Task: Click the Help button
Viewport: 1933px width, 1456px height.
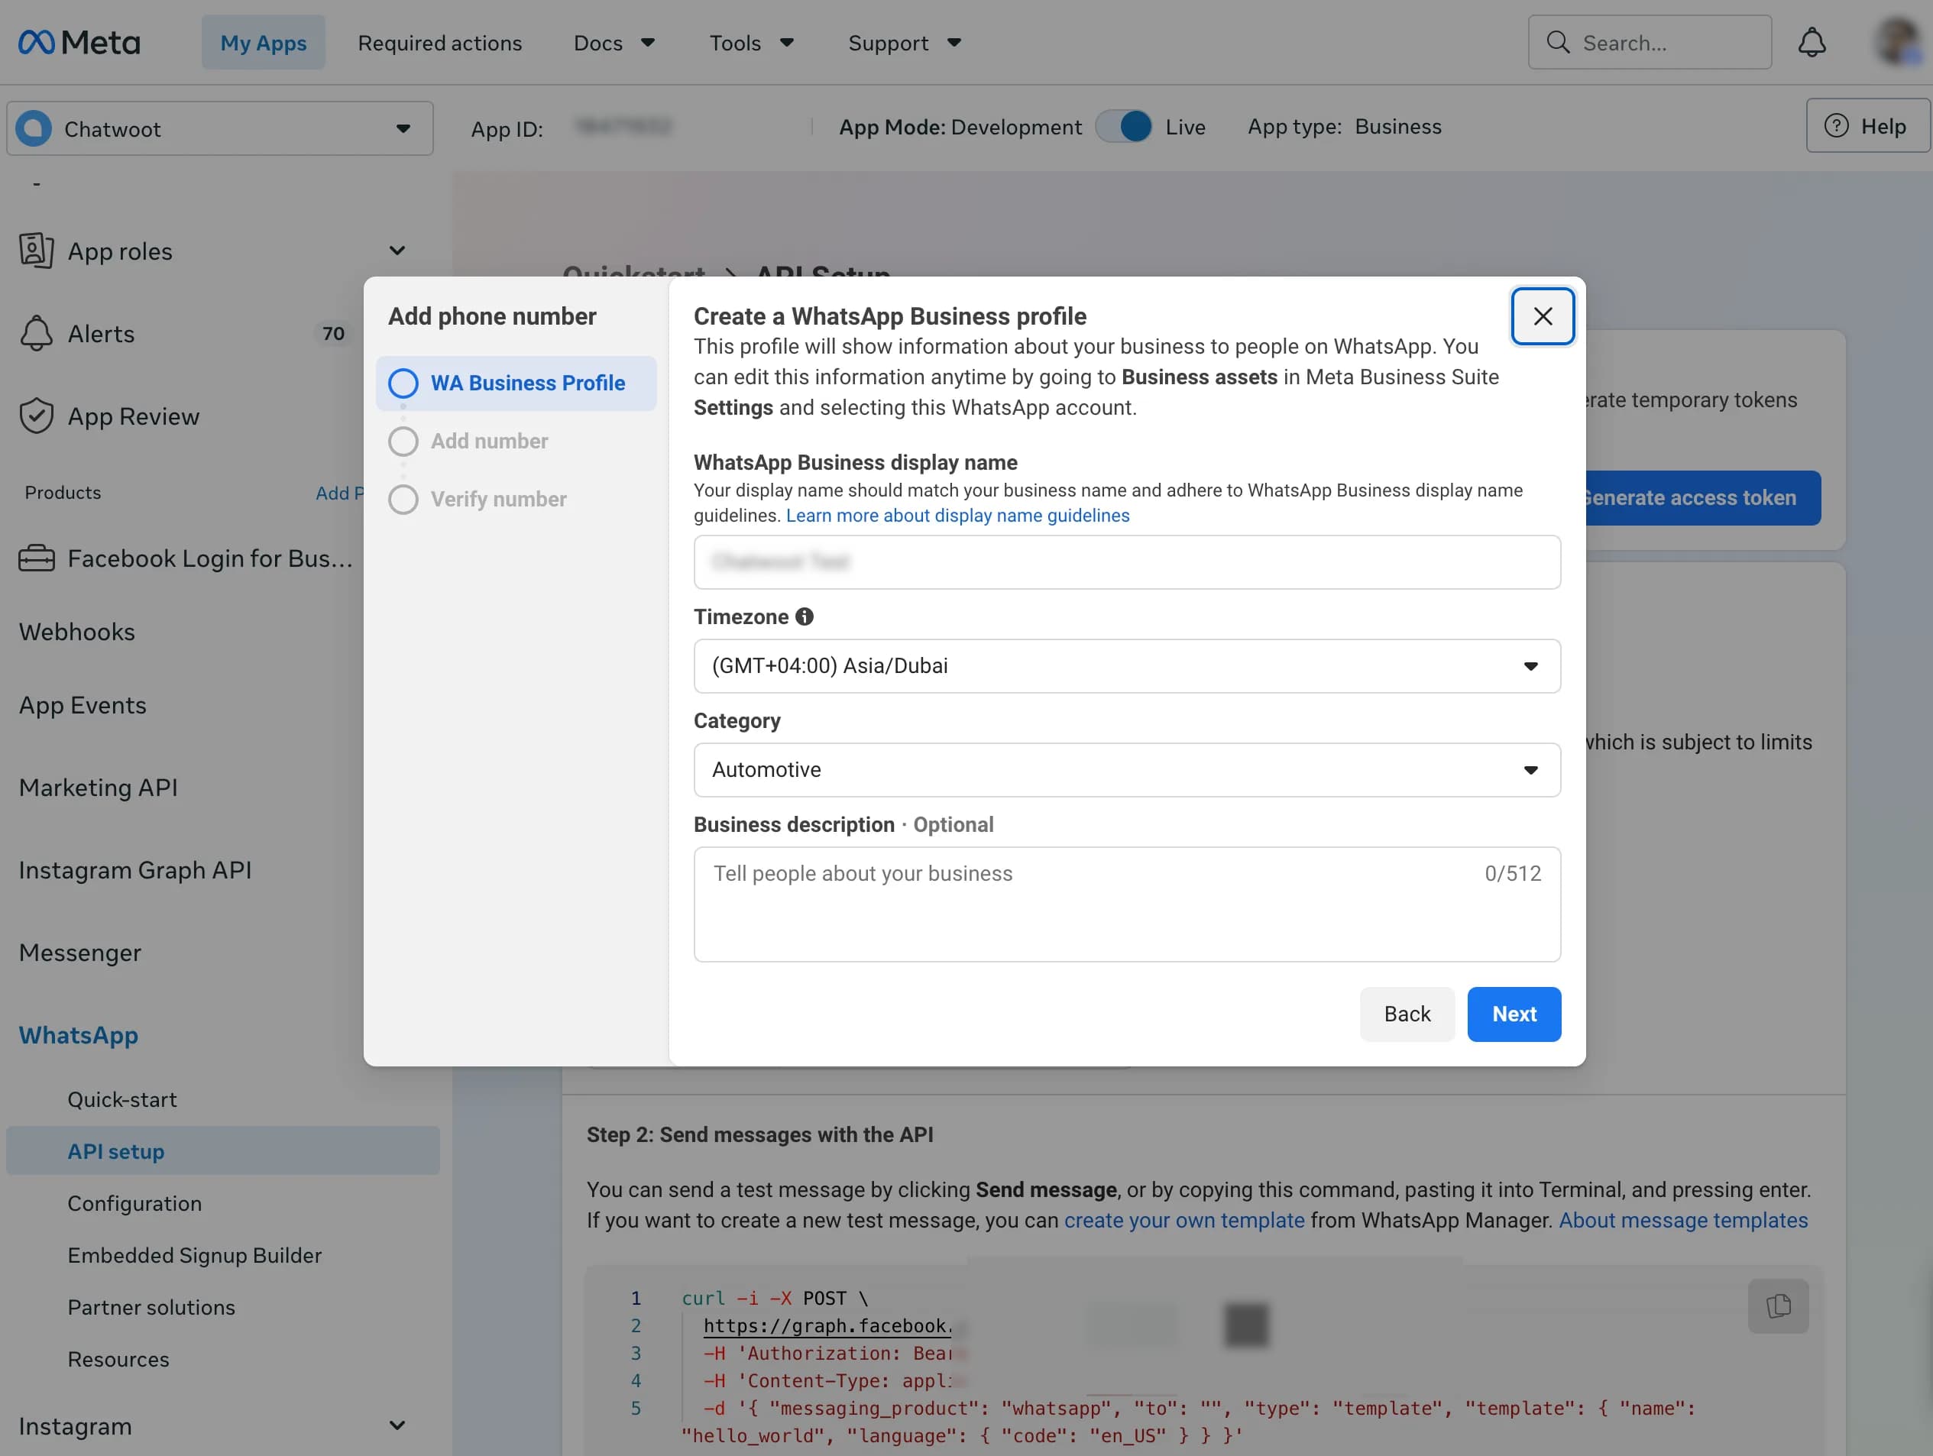Action: pyautogui.click(x=1867, y=126)
